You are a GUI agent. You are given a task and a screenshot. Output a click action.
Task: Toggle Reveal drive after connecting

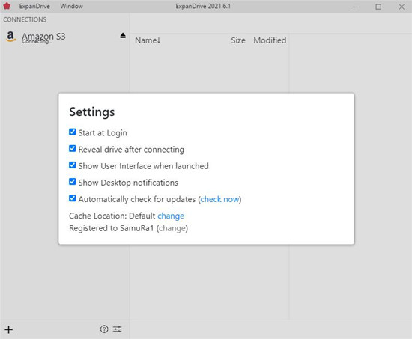72,148
